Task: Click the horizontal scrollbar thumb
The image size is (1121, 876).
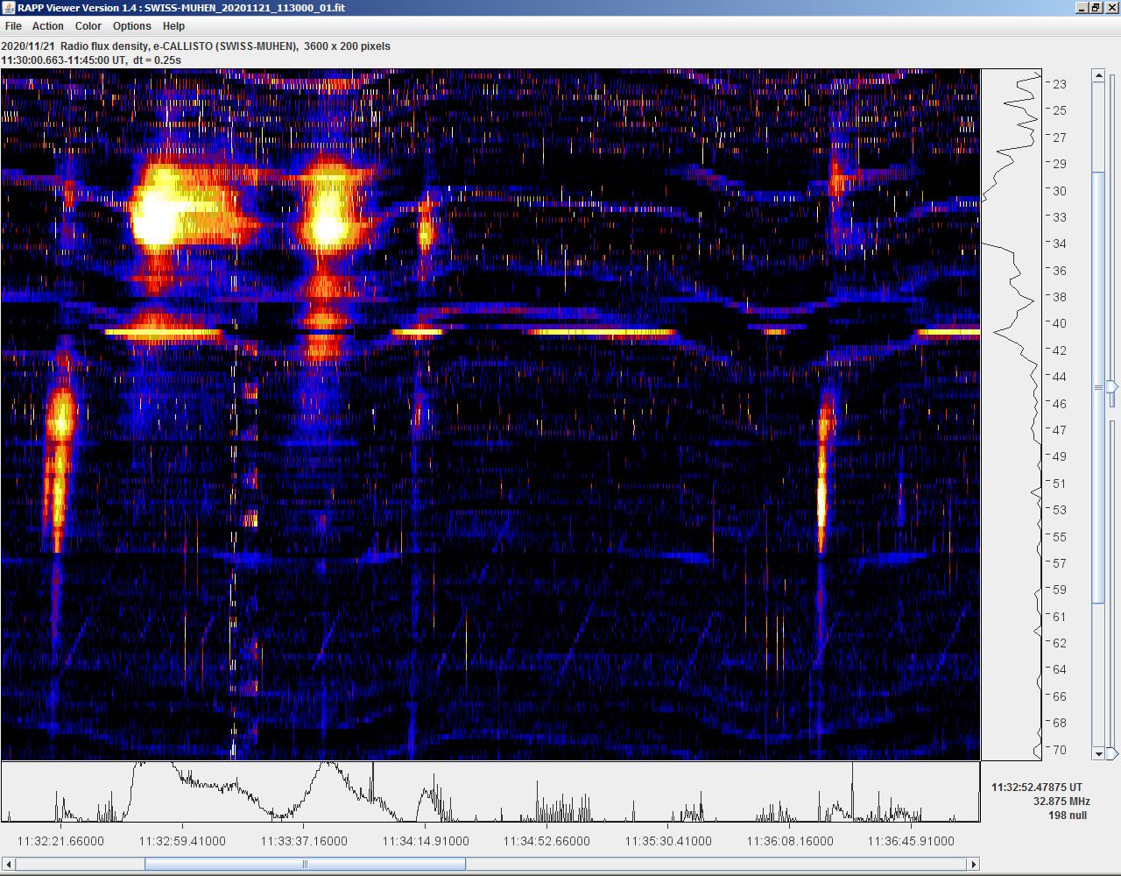Action: coord(305,865)
